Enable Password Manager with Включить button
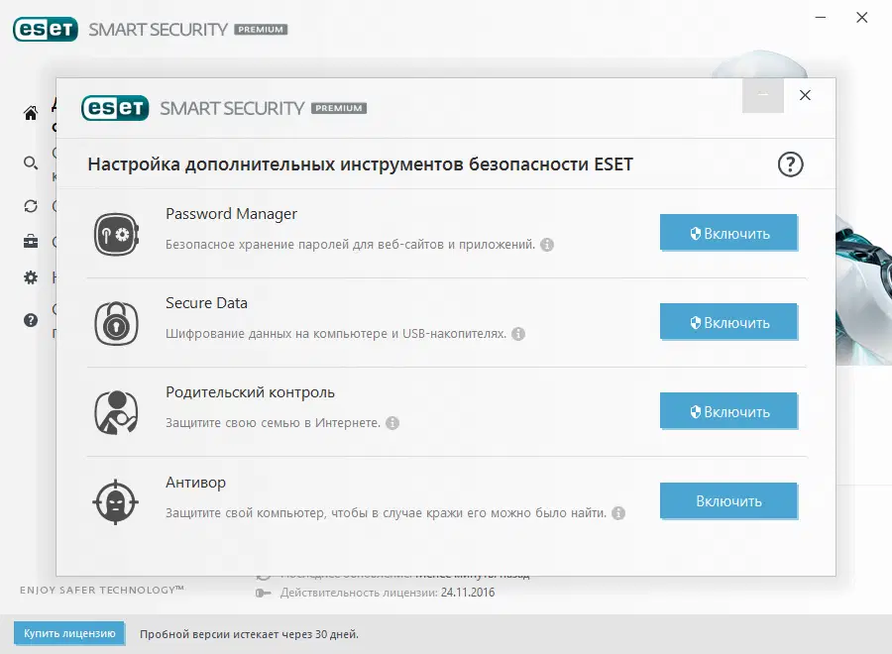 pyautogui.click(x=728, y=233)
